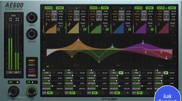
Task: Select INT key source on band 5
Action: pos(140,93)
